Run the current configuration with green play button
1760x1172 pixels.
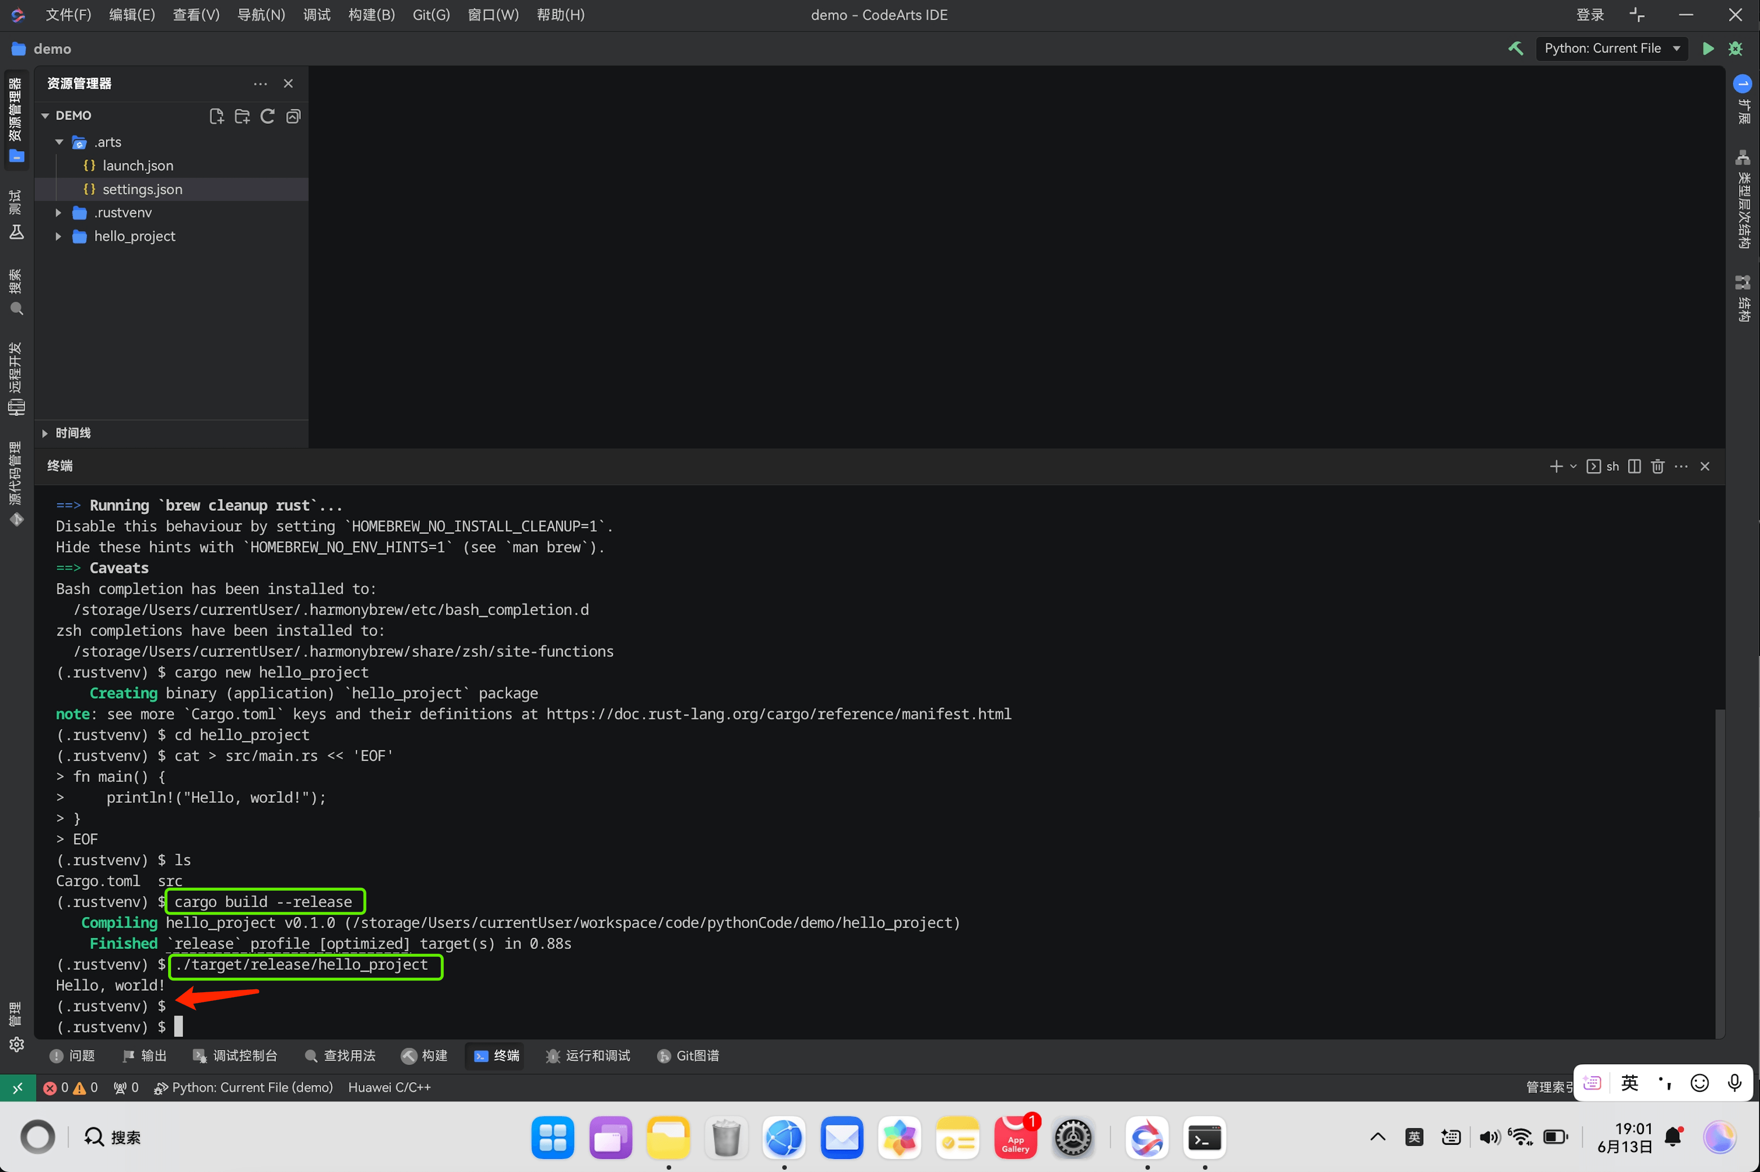(x=1708, y=49)
